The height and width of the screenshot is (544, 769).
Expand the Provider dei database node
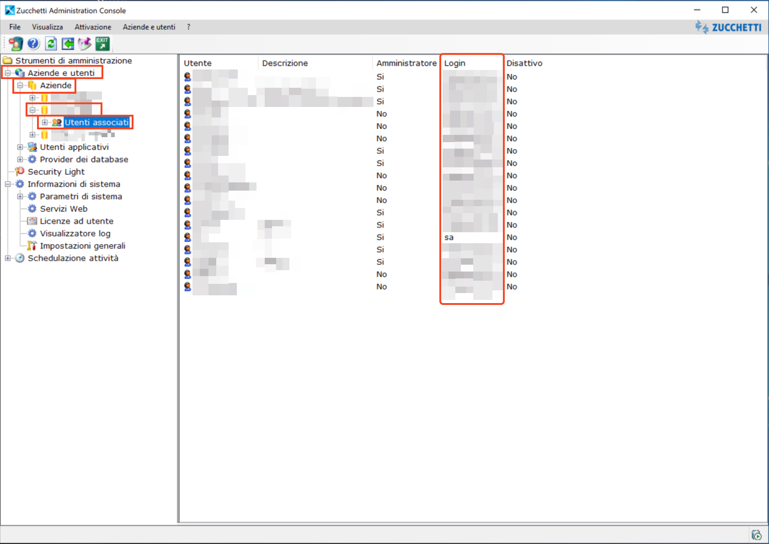[20, 159]
